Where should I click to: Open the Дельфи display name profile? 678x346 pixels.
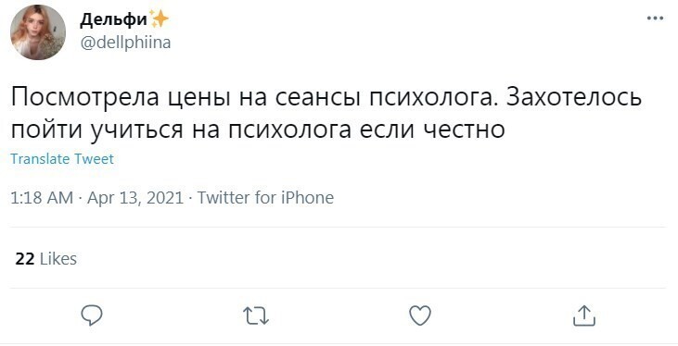tap(113, 20)
